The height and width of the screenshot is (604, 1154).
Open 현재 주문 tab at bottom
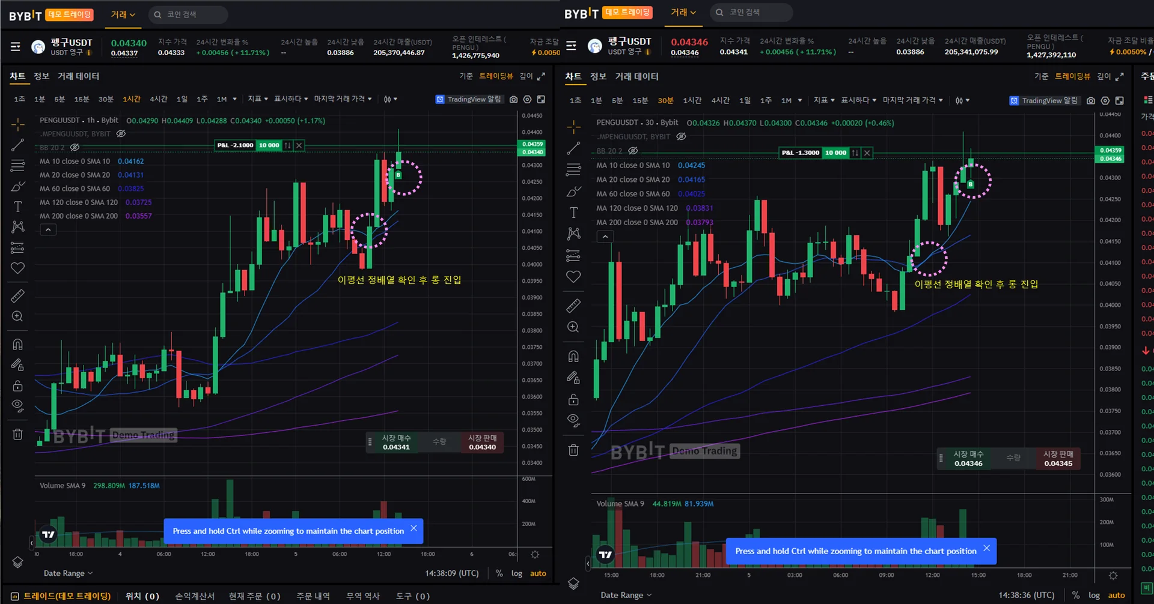(x=254, y=596)
